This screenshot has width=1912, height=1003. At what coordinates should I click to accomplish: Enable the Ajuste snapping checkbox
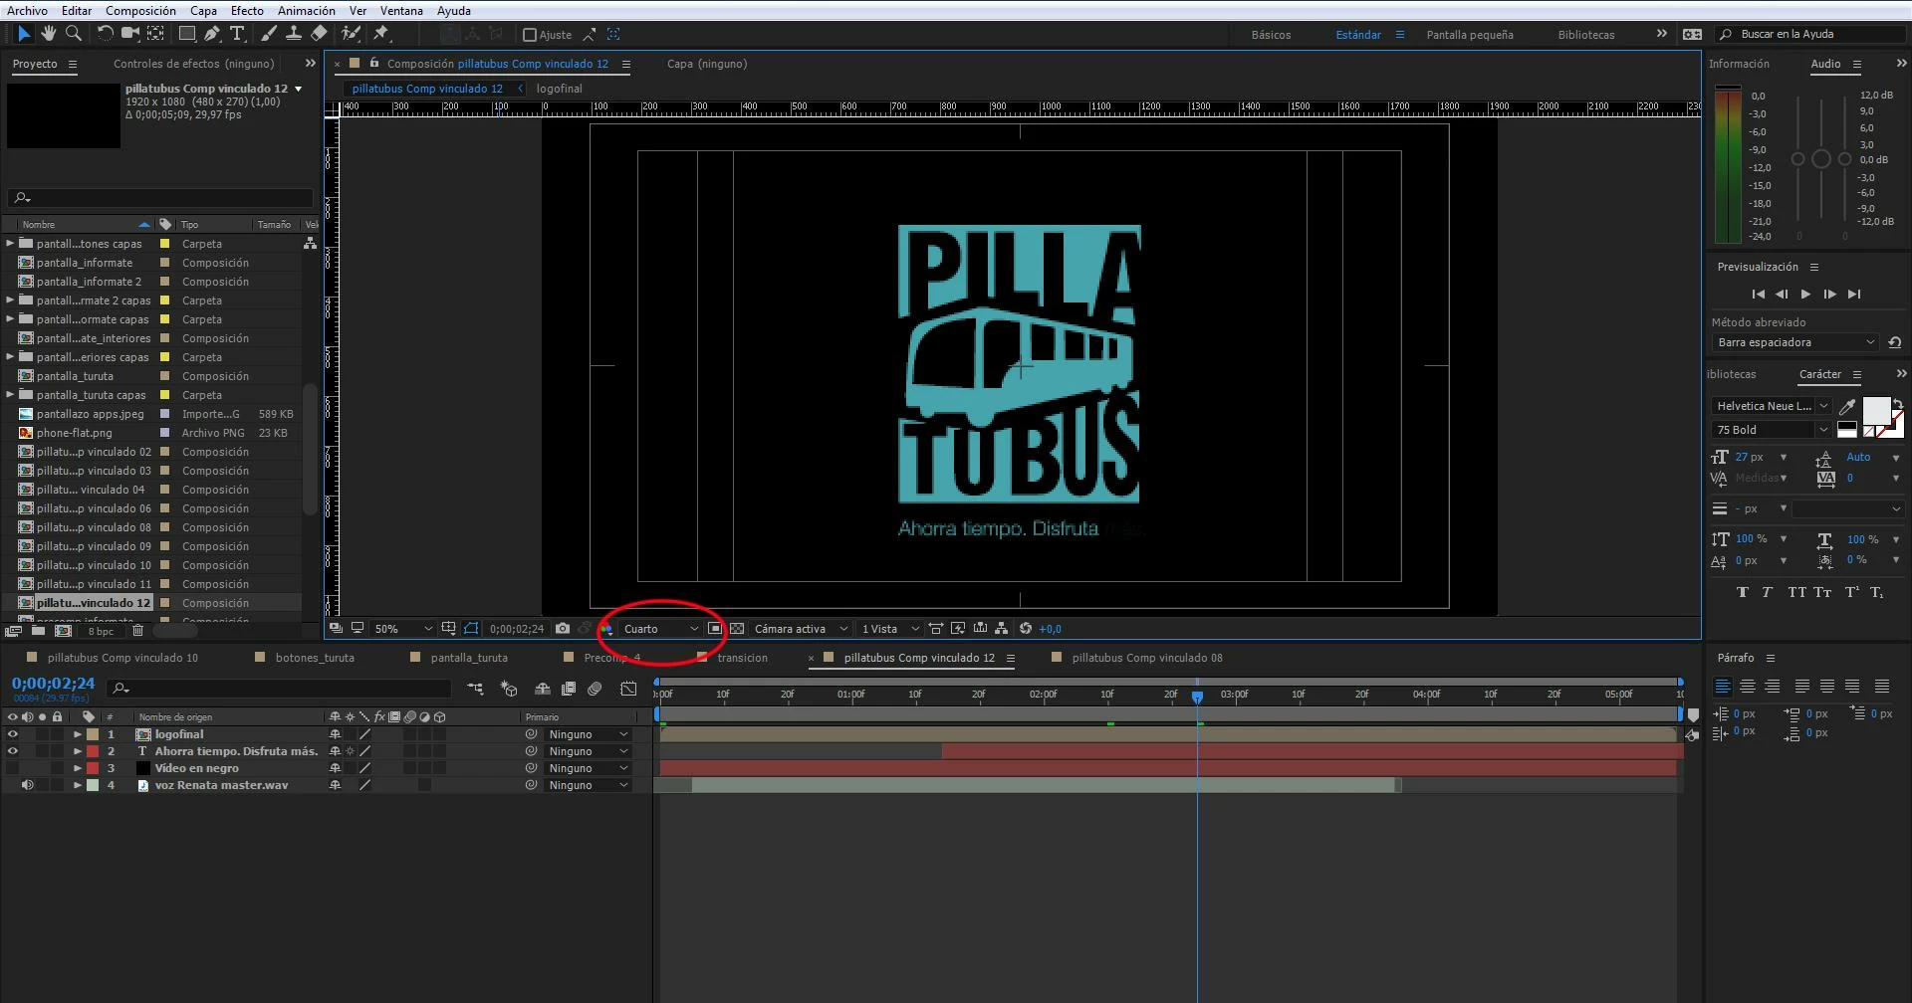point(530,35)
